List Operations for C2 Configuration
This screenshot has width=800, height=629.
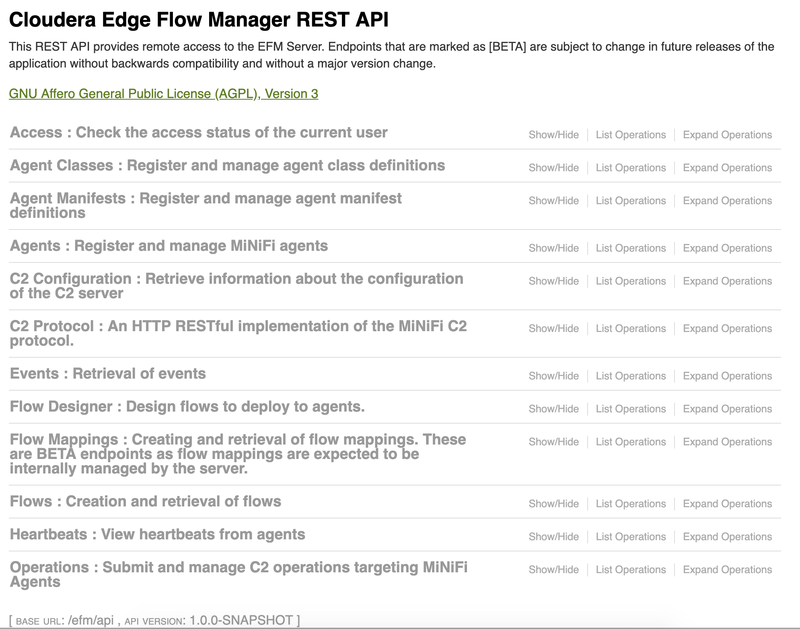point(631,281)
